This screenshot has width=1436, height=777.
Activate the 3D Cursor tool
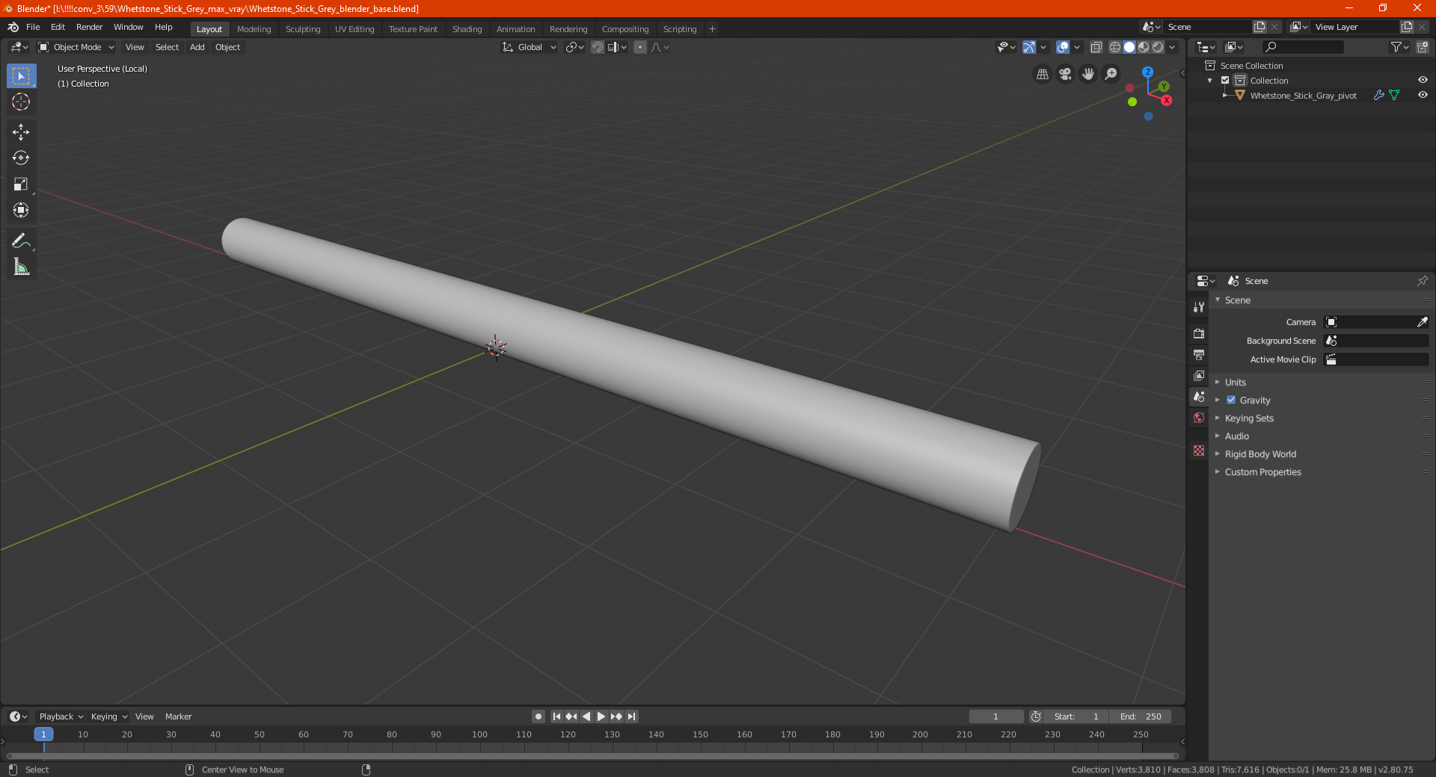21,102
